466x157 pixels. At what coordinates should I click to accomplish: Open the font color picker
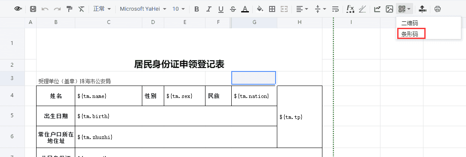point(245,9)
